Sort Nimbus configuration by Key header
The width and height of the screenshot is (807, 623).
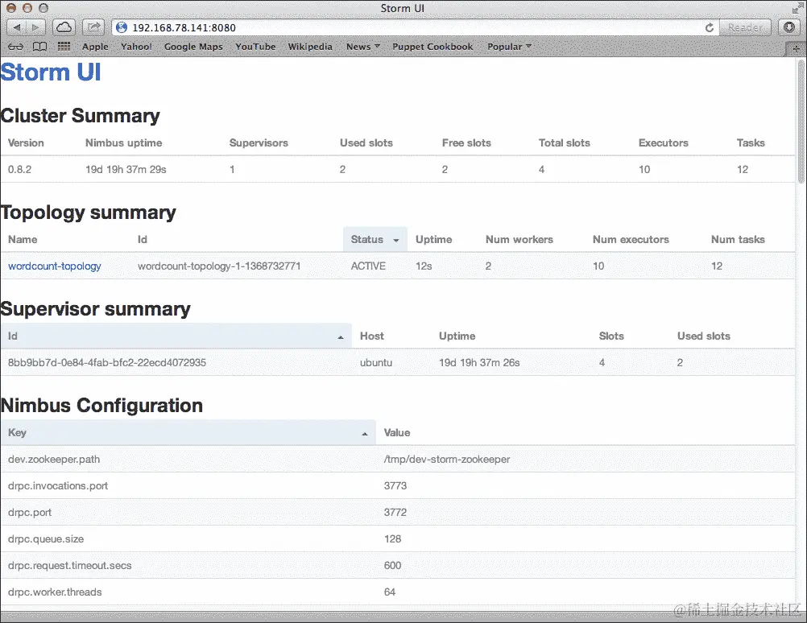click(188, 433)
